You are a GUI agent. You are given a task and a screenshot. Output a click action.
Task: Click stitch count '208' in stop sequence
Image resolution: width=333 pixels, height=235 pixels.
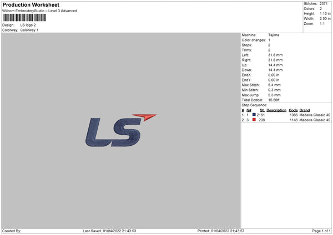[261, 120]
